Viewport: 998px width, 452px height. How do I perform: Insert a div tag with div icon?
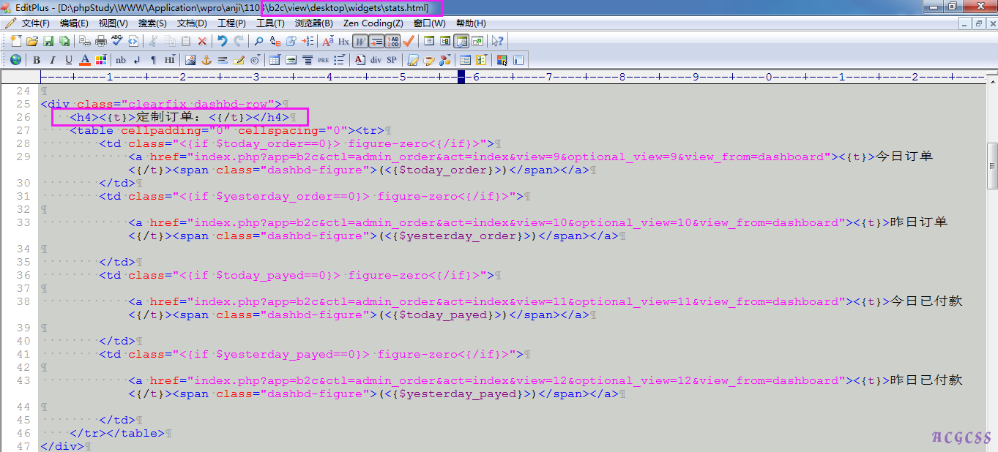(x=376, y=60)
